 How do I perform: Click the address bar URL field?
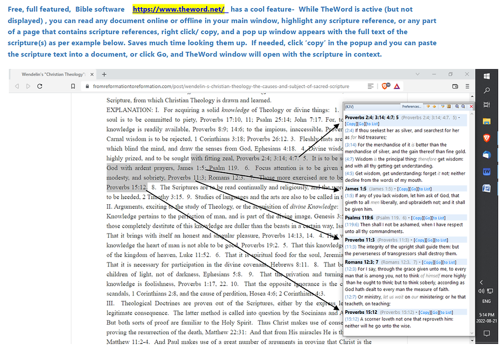(x=220, y=86)
